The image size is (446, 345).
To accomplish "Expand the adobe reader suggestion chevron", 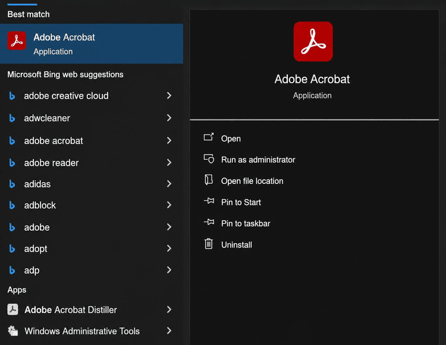I will (x=169, y=162).
